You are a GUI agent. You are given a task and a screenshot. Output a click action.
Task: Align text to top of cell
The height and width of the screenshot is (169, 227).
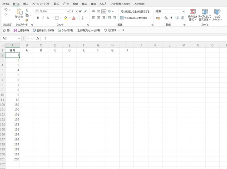[x=94, y=11]
